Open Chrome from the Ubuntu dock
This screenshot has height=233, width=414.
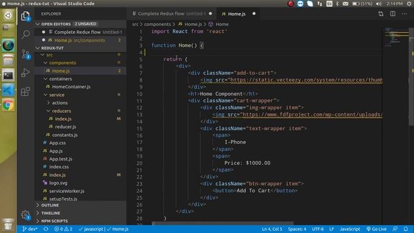click(8, 105)
